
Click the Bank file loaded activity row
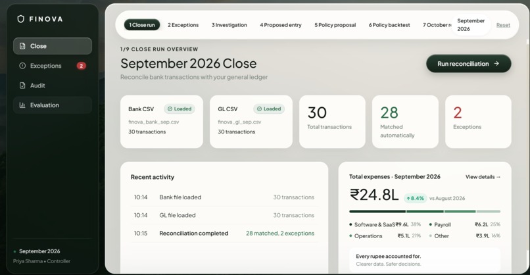click(x=224, y=197)
